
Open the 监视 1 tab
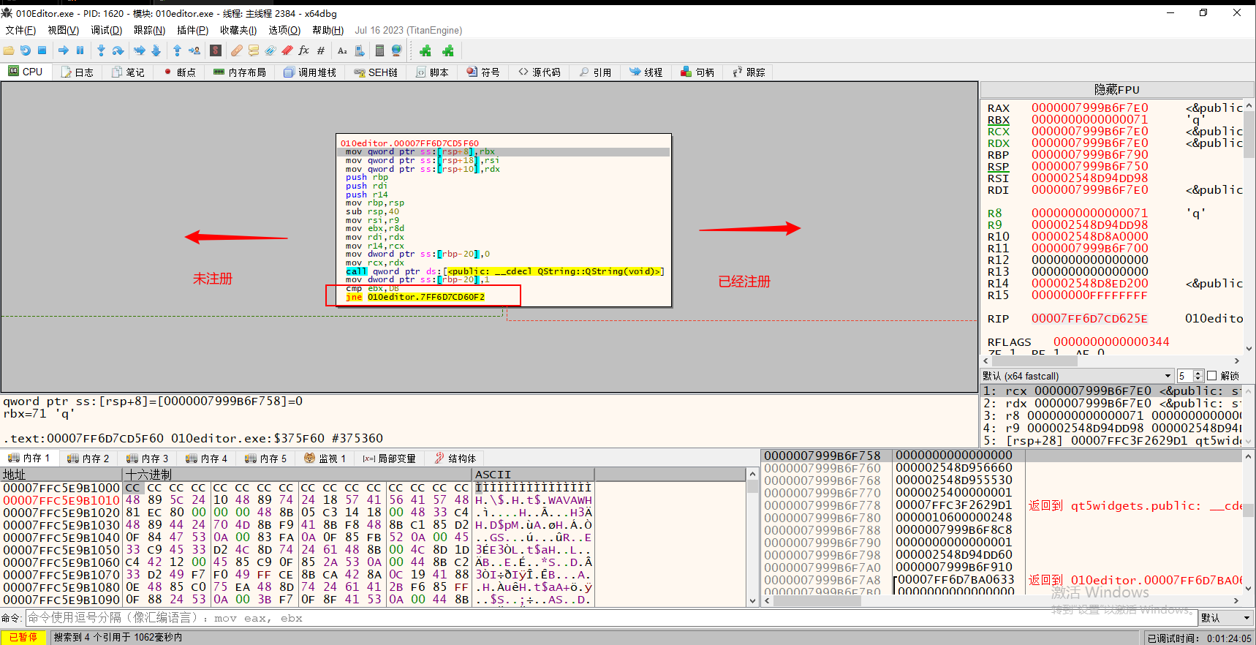coord(325,459)
